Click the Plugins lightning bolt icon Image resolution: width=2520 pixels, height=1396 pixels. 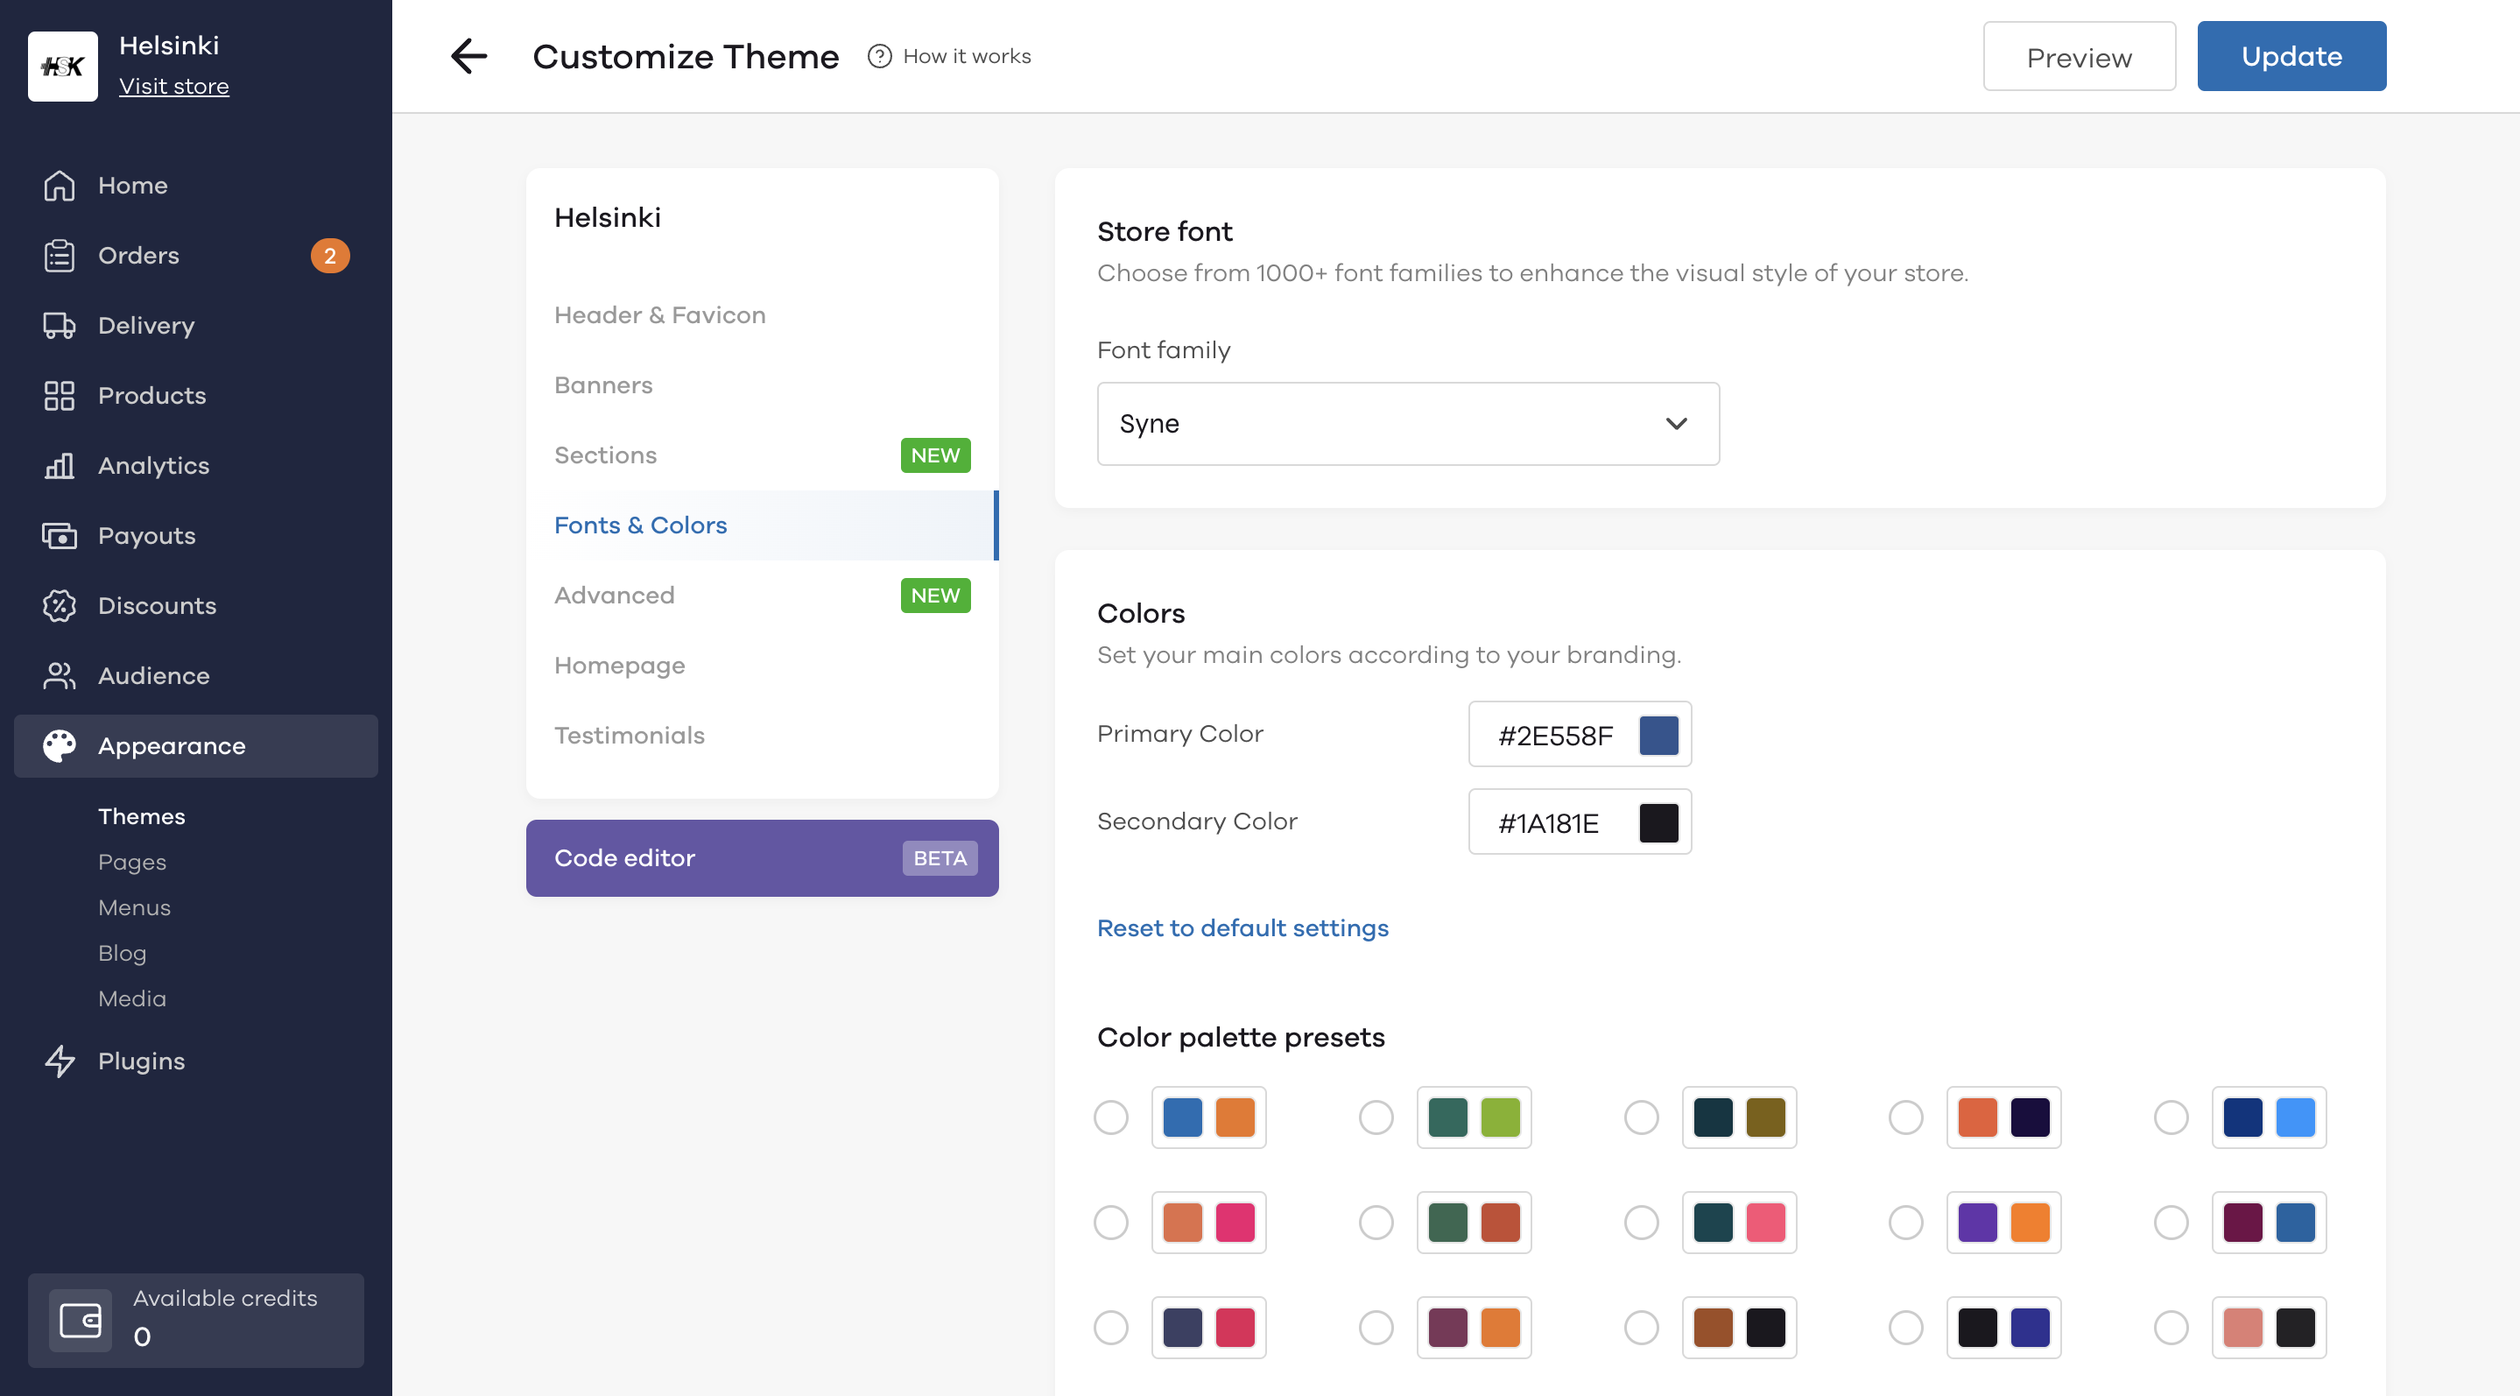pyautogui.click(x=60, y=1061)
